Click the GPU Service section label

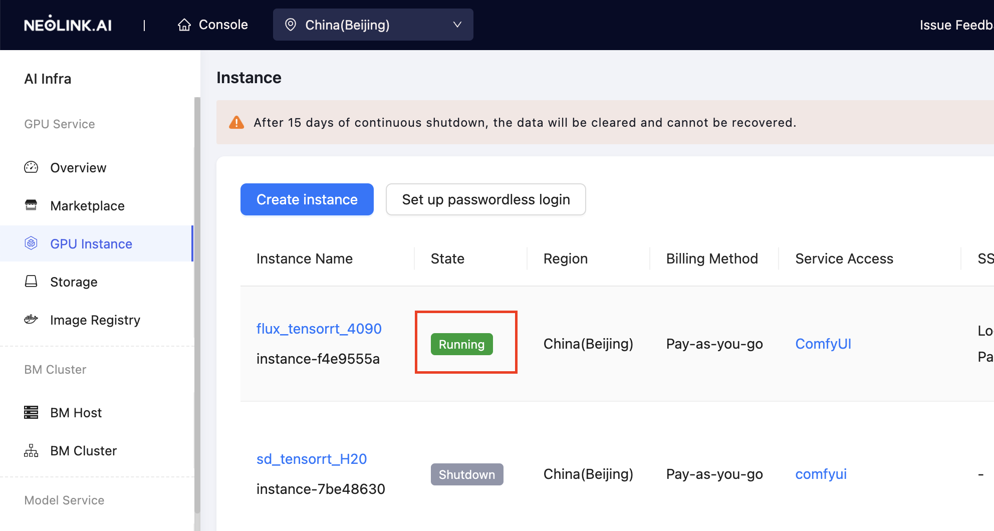(x=59, y=124)
